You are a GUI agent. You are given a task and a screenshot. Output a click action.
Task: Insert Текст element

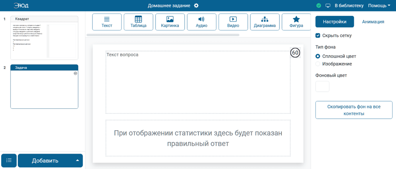(x=107, y=22)
